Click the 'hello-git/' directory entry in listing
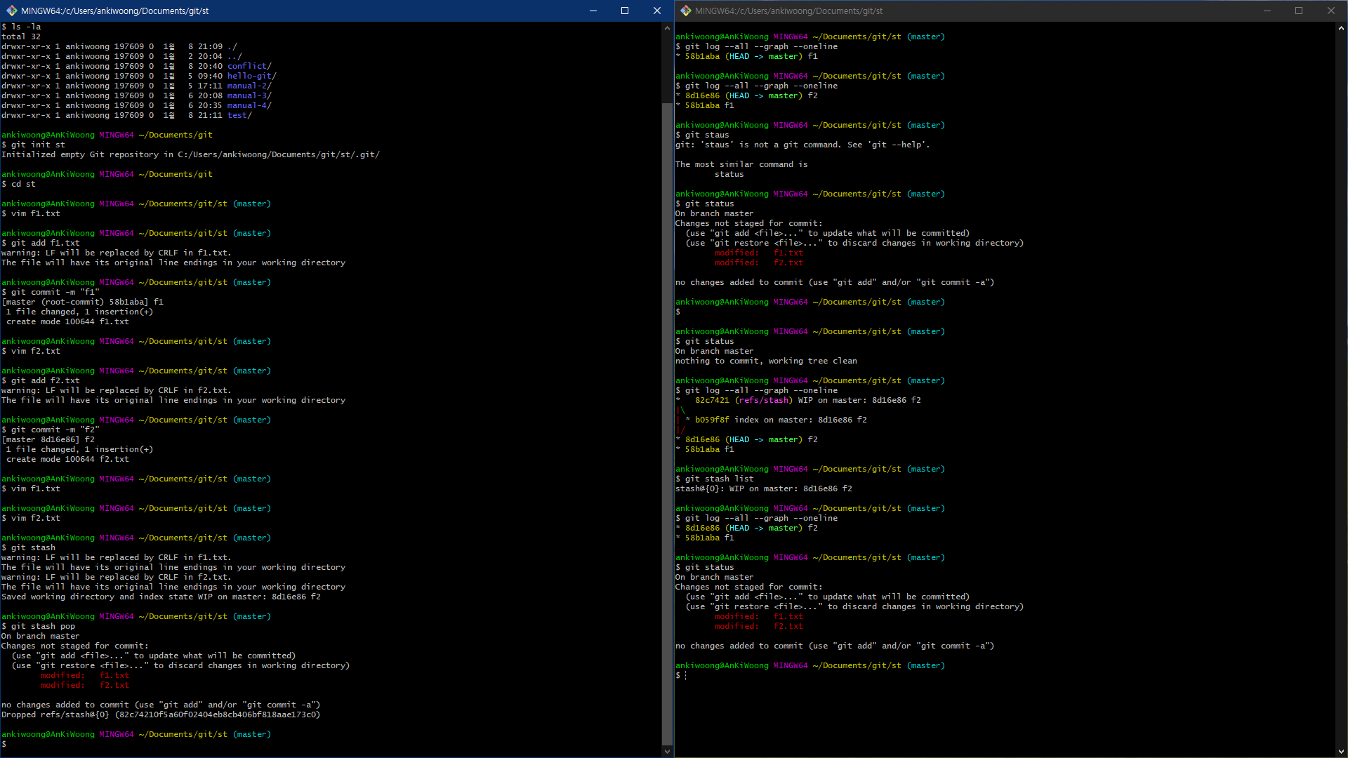 pyautogui.click(x=251, y=76)
